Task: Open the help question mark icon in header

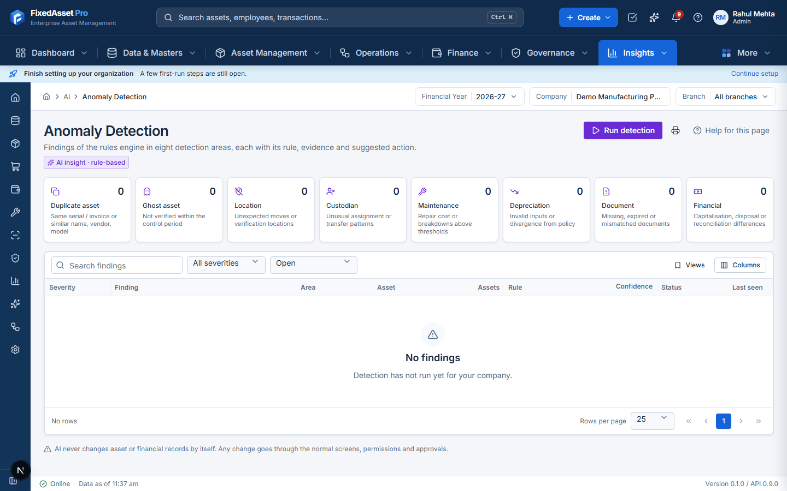Action: click(x=698, y=17)
